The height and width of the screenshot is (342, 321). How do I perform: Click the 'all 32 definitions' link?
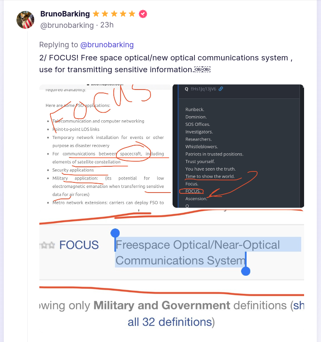click(x=170, y=322)
